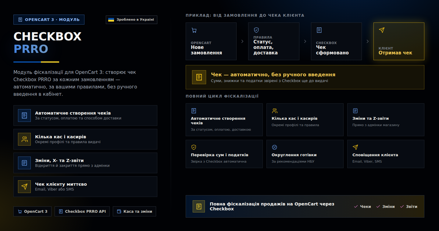
Task: Click the receipt icon in the Checkbox PRRO API chip
Action: pyautogui.click(x=61, y=212)
